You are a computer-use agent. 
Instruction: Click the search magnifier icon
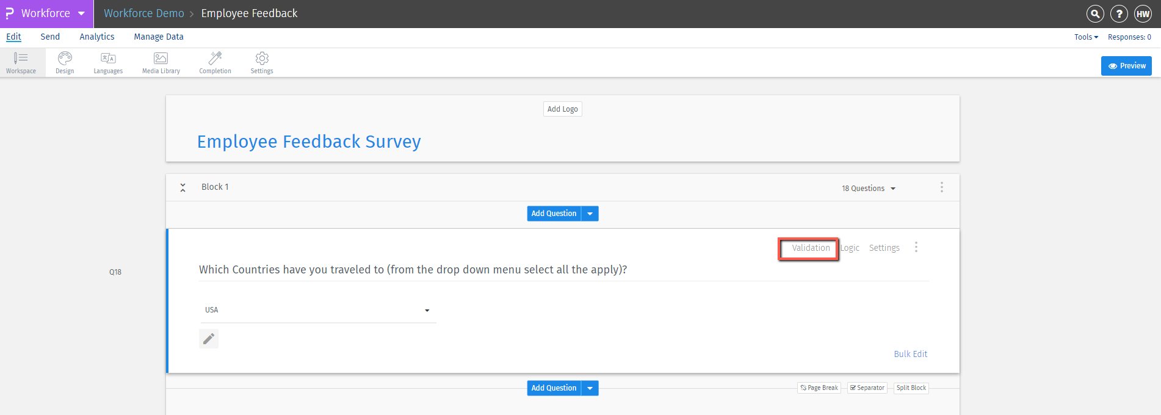pyautogui.click(x=1095, y=13)
